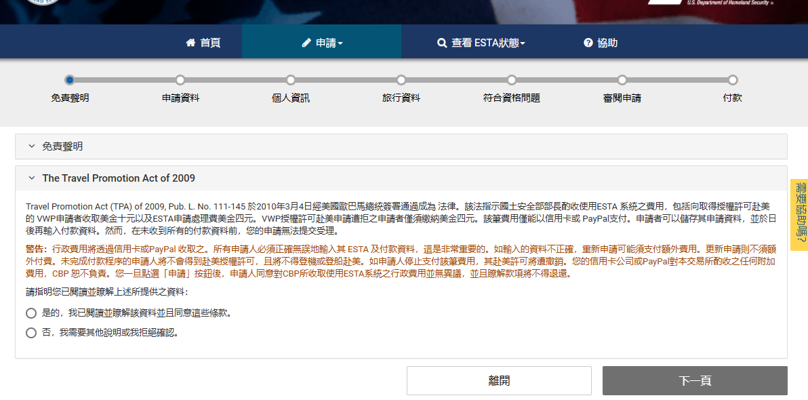Select the 符合資格問題 progress step circle
Viewport: 808px width, 400px height.
pyautogui.click(x=512, y=80)
